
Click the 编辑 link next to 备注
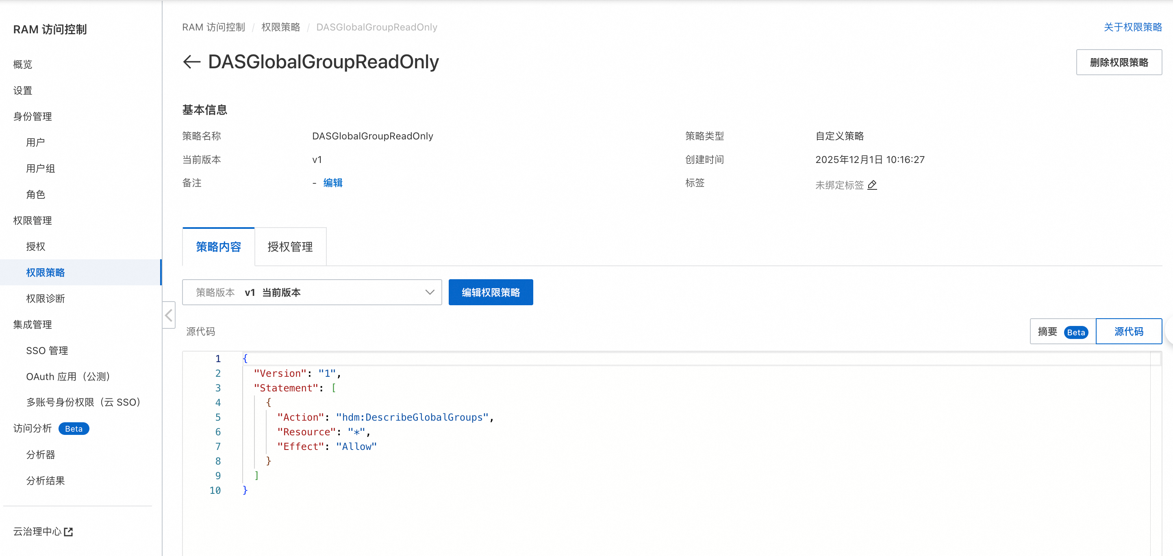pos(333,182)
